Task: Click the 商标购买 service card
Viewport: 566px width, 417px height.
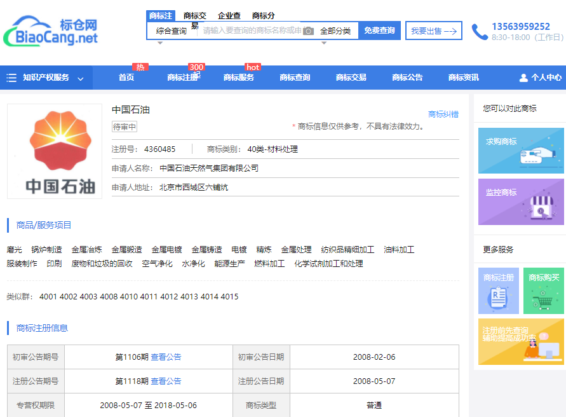Action: point(544,291)
